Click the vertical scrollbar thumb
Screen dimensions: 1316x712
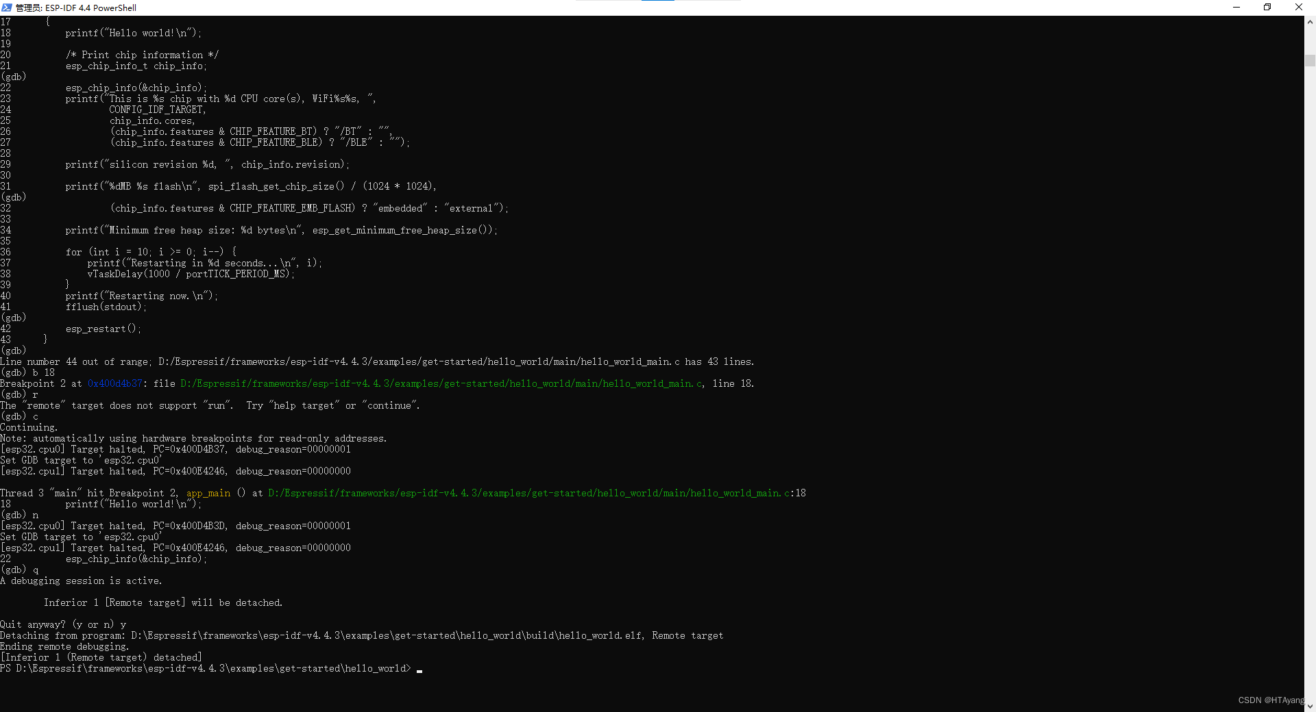click(1310, 60)
